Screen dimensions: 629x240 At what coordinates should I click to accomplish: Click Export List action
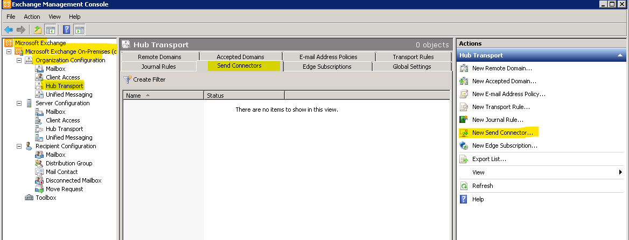pos(488,159)
